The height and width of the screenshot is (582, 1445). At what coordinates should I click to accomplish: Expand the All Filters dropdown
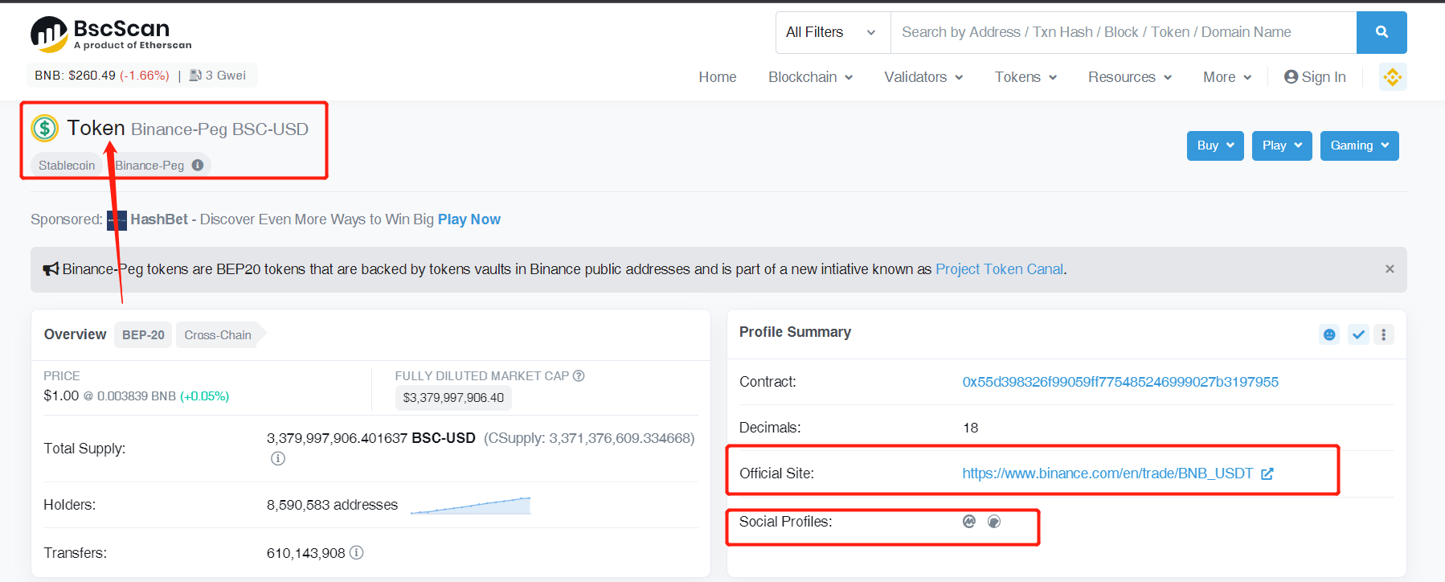(x=832, y=32)
